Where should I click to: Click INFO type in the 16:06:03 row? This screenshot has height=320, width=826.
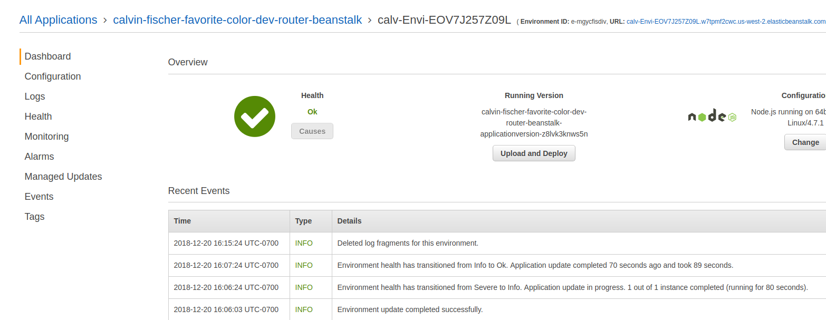304,309
